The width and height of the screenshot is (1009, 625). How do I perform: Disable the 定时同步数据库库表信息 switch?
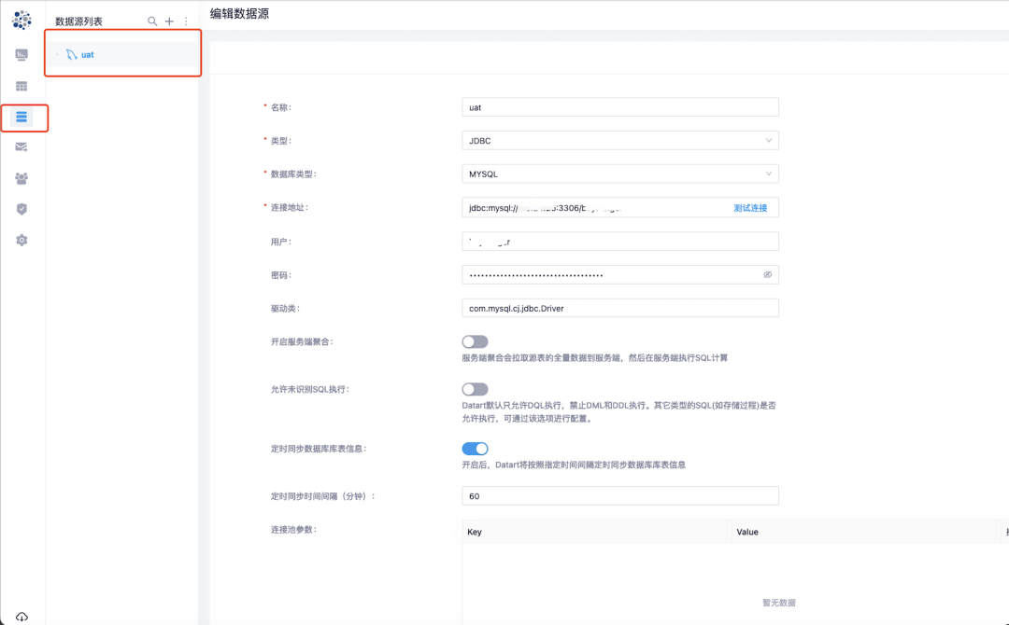pyautogui.click(x=475, y=449)
